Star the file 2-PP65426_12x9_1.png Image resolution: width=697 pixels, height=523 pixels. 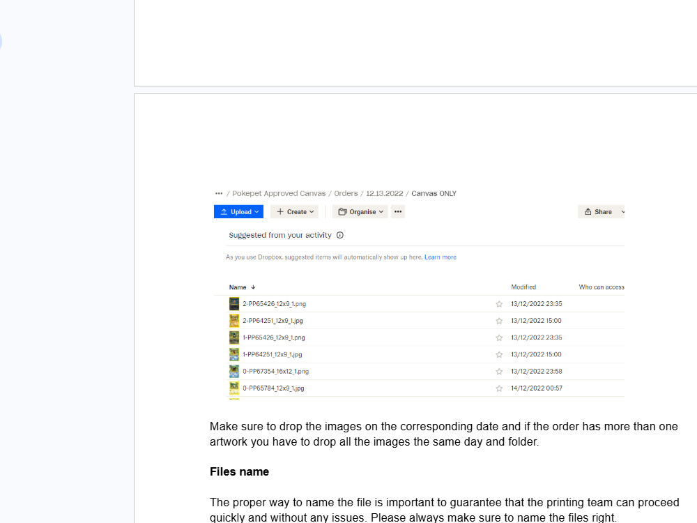point(499,304)
